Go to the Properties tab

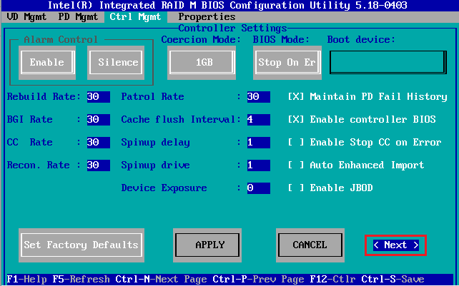tap(207, 17)
